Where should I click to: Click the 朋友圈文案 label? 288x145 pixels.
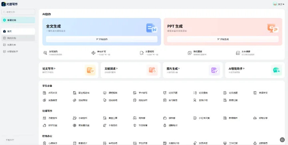pos(84,125)
